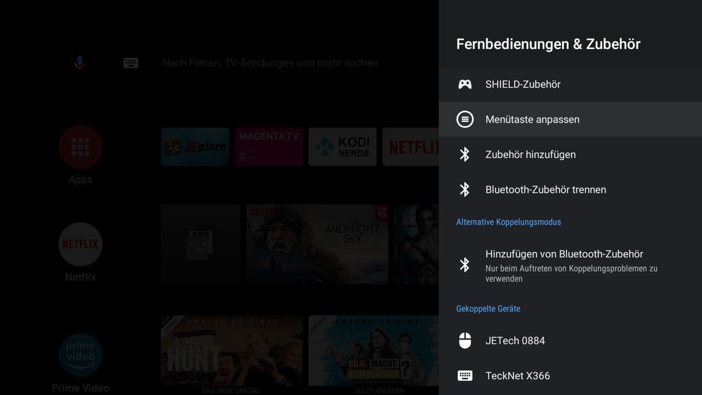
Task: Select paired device JETech 0884
Action: pos(570,341)
